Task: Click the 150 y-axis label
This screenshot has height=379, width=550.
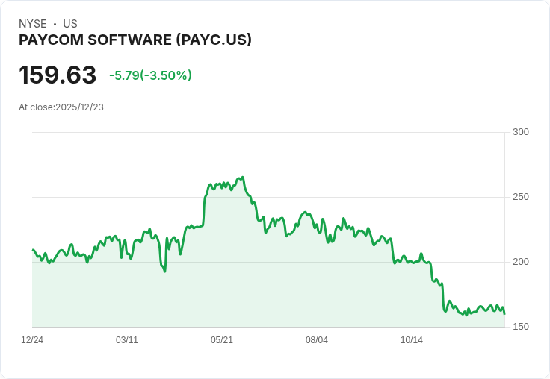Action: (521, 327)
